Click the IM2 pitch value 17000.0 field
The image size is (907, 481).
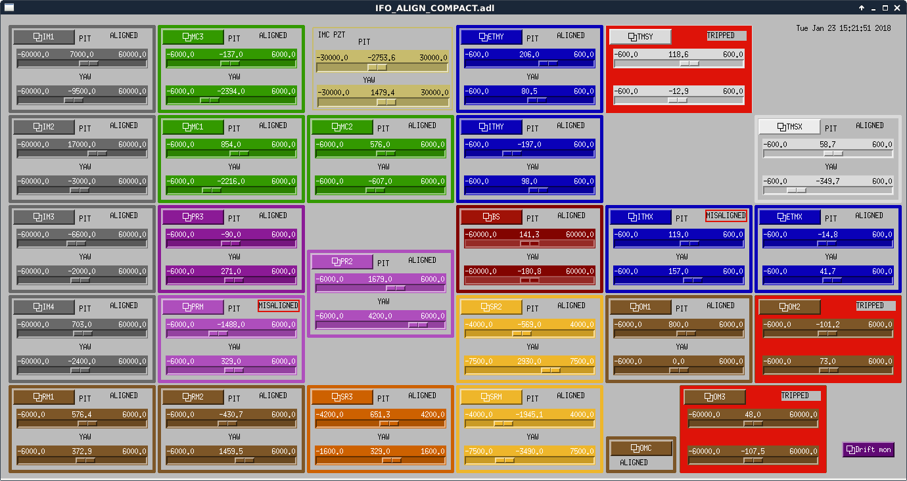tap(81, 144)
